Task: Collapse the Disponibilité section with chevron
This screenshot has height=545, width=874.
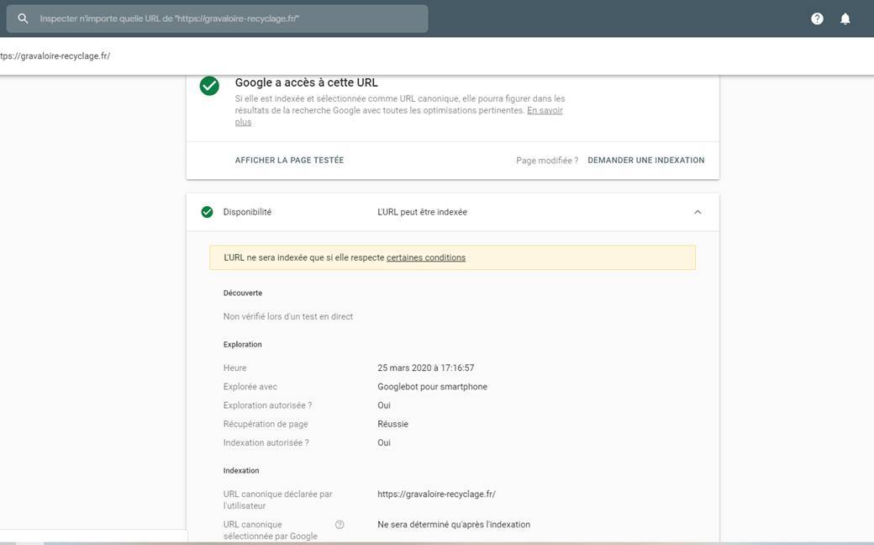Action: tap(698, 212)
